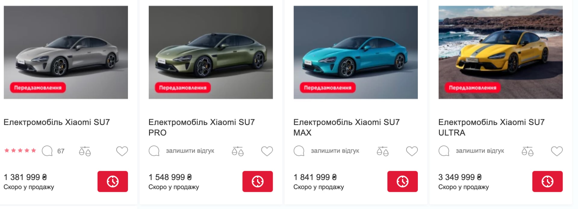This screenshot has width=578, height=209.
Task: Click the red clock icon under Xiaomi SU7 ULTRA
Action: point(547,181)
